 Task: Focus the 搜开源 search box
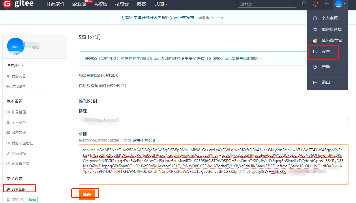(x=267, y=4)
